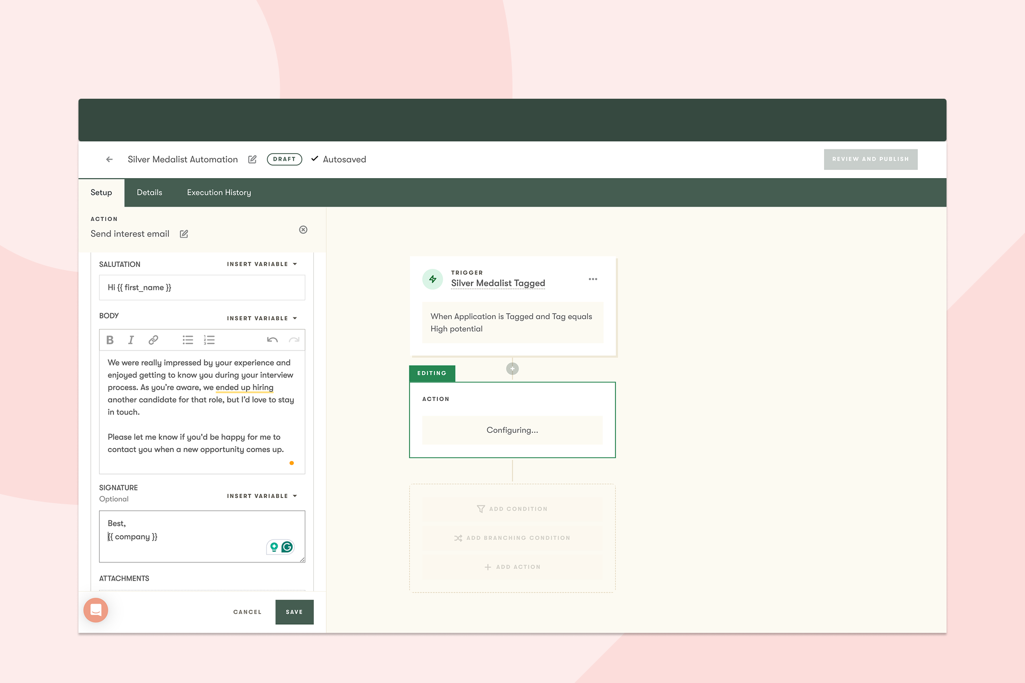Open Insert Variable dropdown for Salutation
This screenshot has width=1025, height=683.
(x=262, y=264)
